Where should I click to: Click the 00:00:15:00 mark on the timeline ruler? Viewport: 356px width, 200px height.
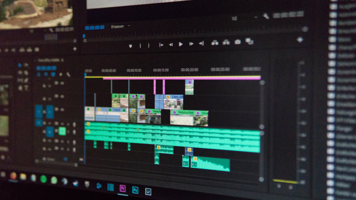[x=161, y=70]
